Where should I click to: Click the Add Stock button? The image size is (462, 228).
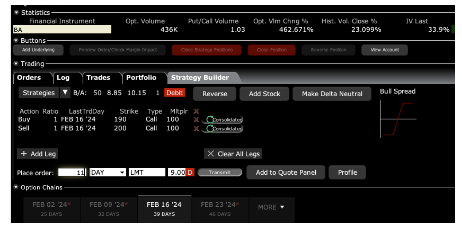point(264,94)
